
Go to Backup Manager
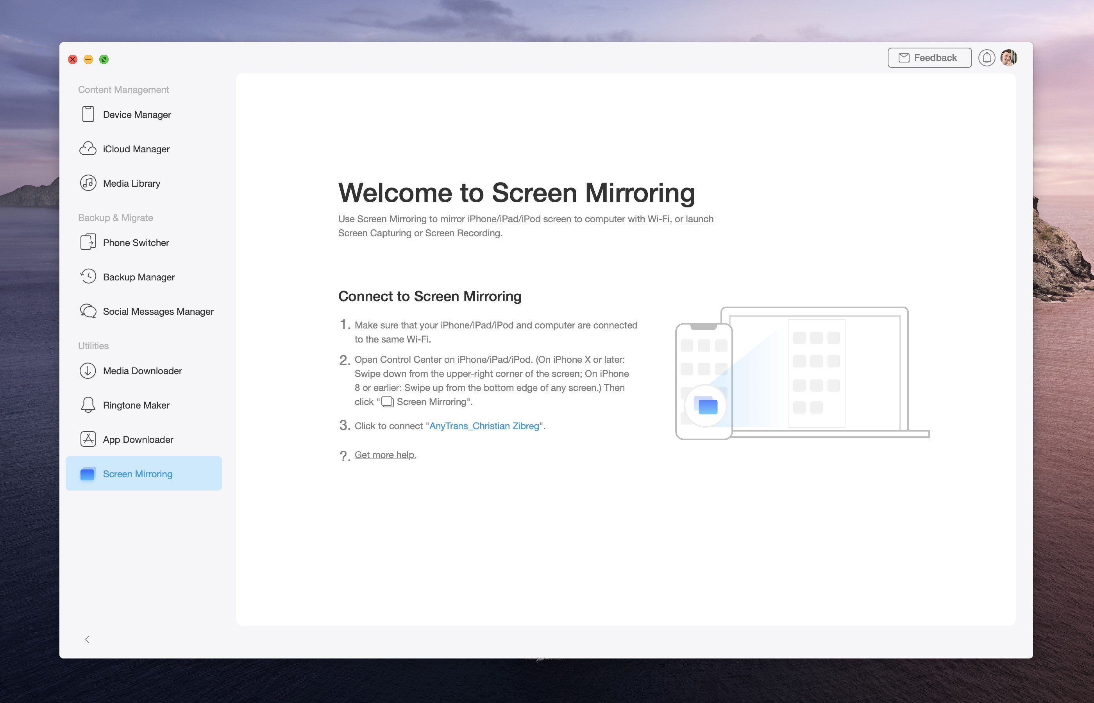[x=143, y=277]
